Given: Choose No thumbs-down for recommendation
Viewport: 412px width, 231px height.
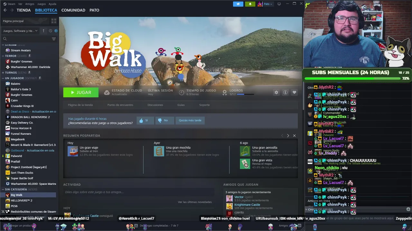Looking at the screenshot, I should click(x=164, y=120).
